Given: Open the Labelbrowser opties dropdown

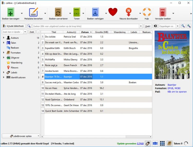Looking at the screenshot, I should tap(21, 136).
